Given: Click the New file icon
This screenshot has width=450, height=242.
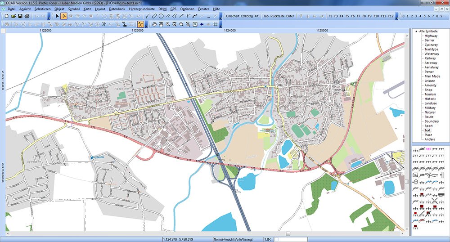Looking at the screenshot, I should click(x=7, y=16).
